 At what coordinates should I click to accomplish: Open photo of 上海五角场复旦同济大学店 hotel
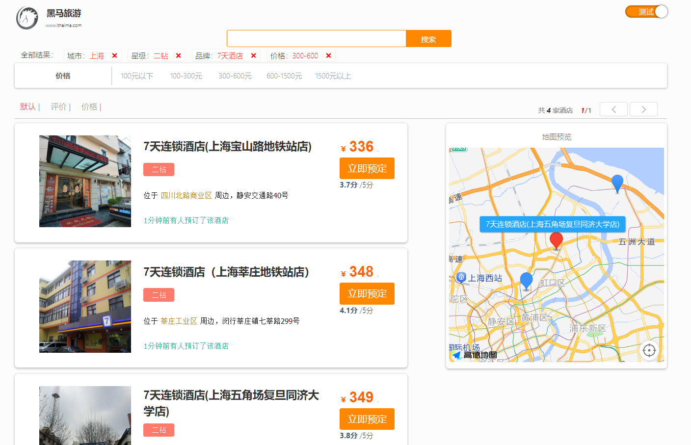[85, 416]
